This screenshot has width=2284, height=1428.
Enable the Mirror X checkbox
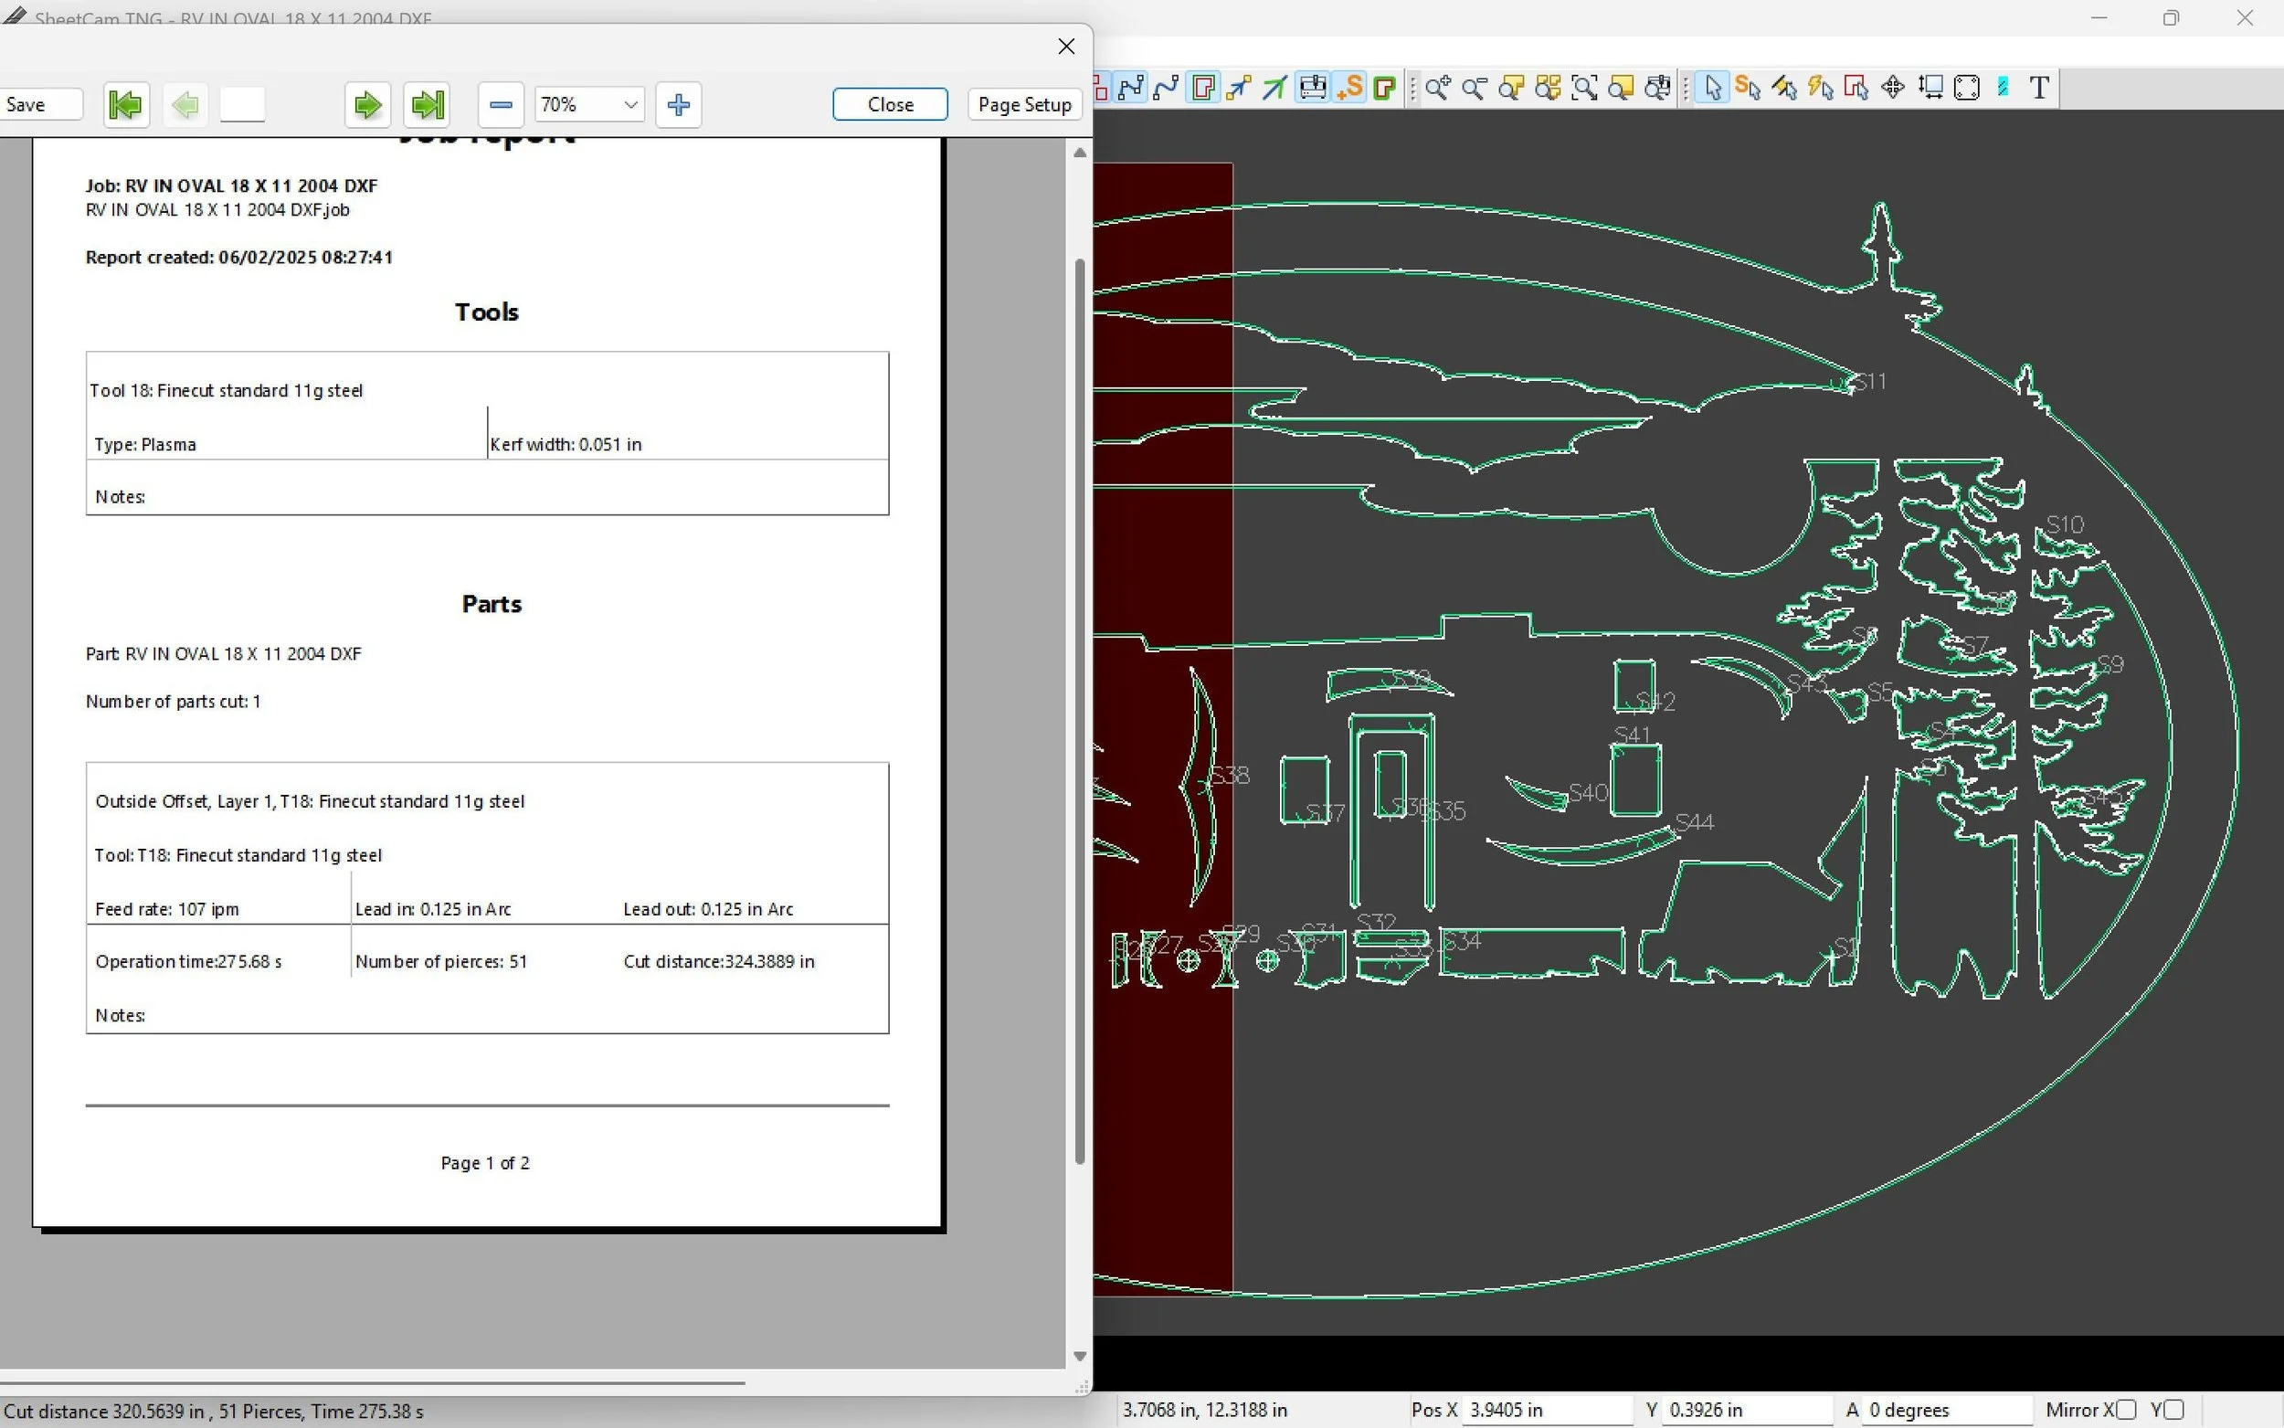pos(2125,1409)
